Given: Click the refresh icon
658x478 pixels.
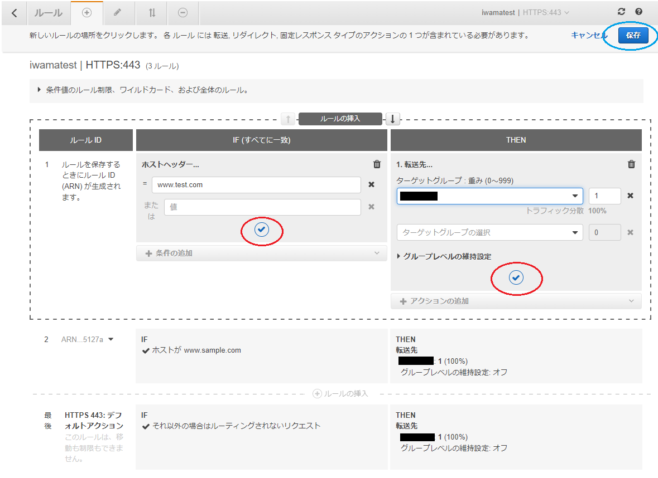Looking at the screenshot, I should click(x=621, y=12).
